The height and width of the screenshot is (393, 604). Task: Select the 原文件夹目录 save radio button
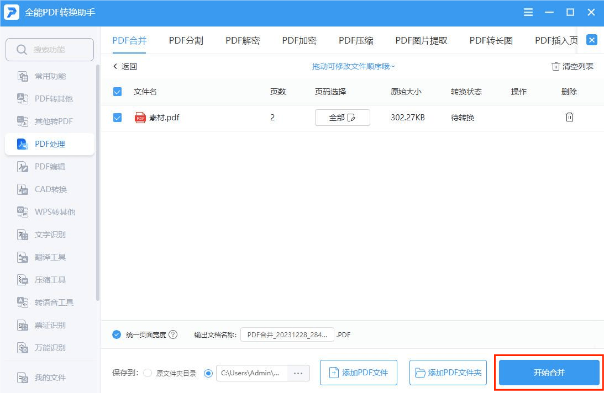pyautogui.click(x=148, y=373)
